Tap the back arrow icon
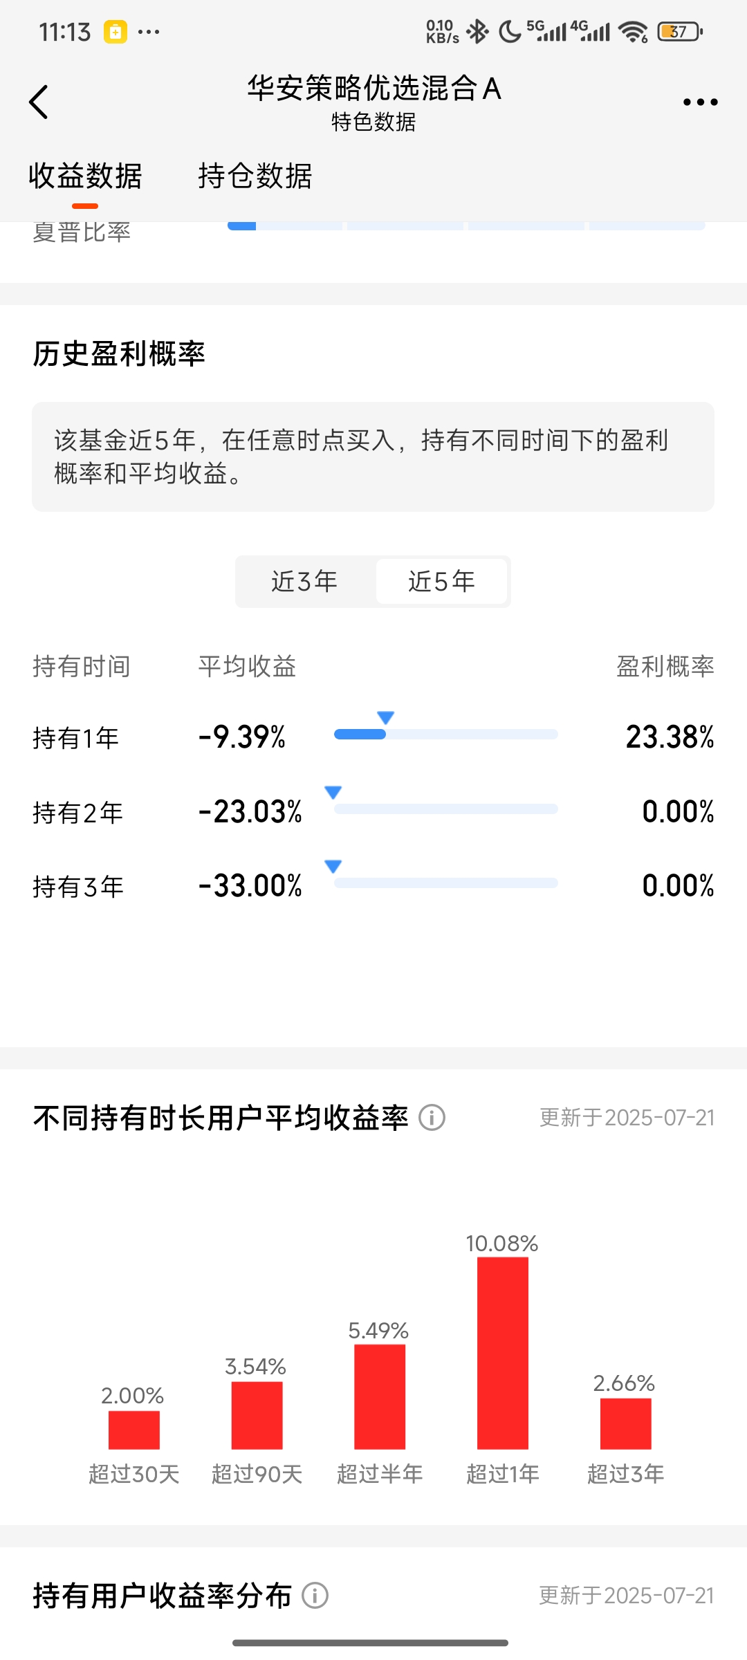 (39, 102)
